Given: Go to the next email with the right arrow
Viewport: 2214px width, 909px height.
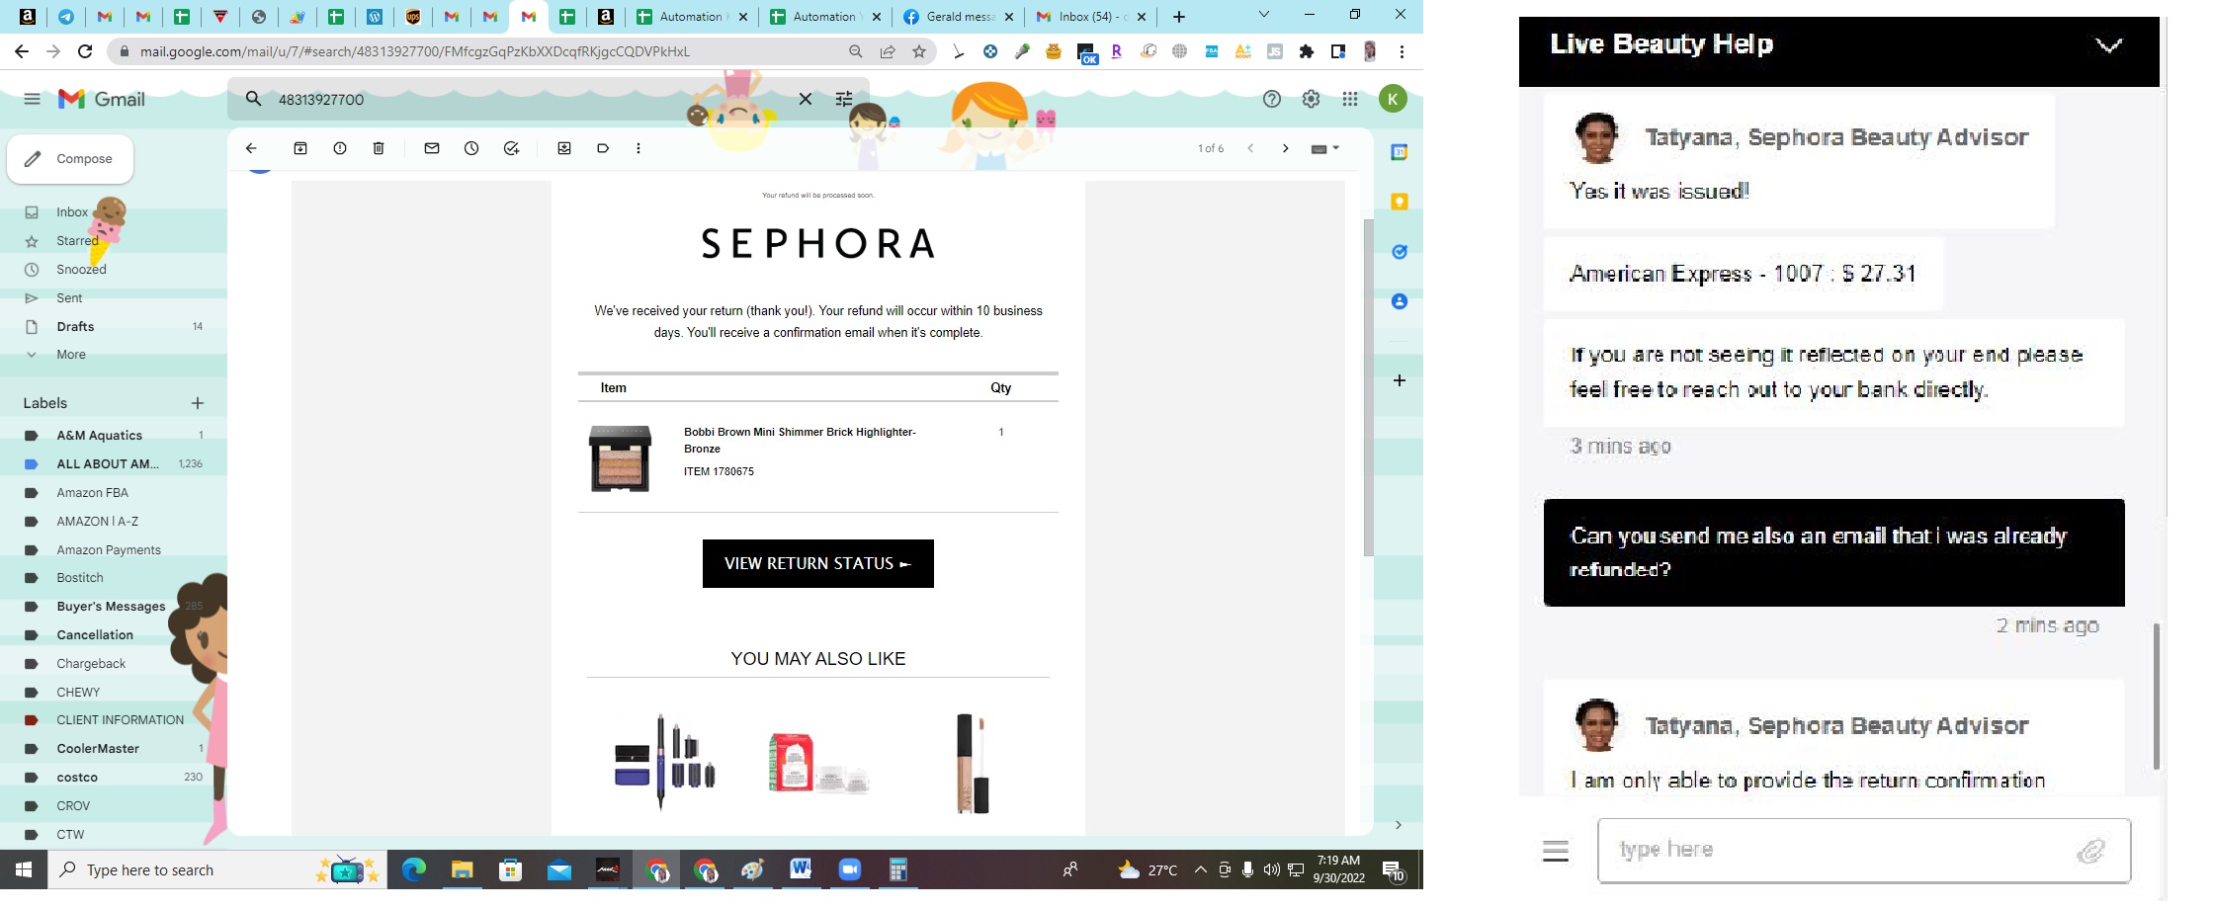Looking at the screenshot, I should click(1285, 148).
